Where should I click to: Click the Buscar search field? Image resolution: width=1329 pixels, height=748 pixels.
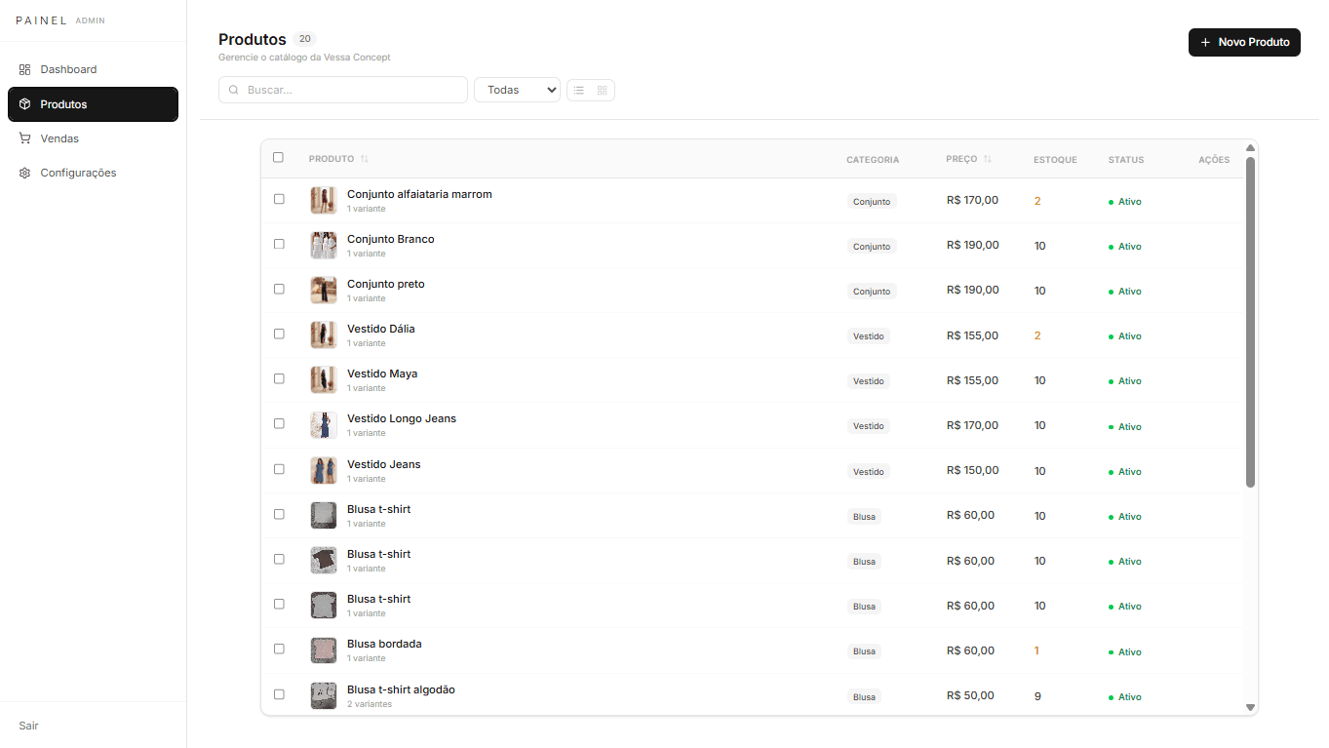pos(343,90)
